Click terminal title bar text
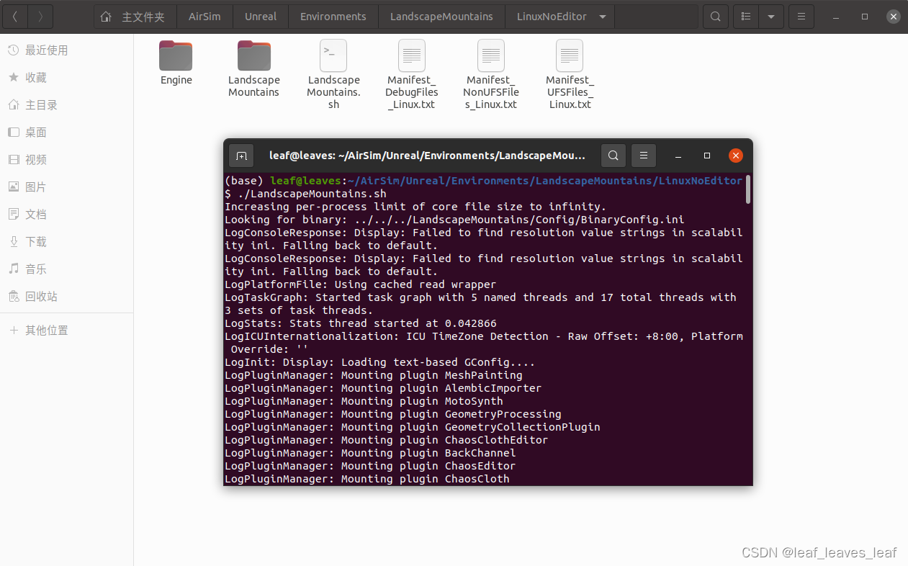908x566 pixels. 427,156
